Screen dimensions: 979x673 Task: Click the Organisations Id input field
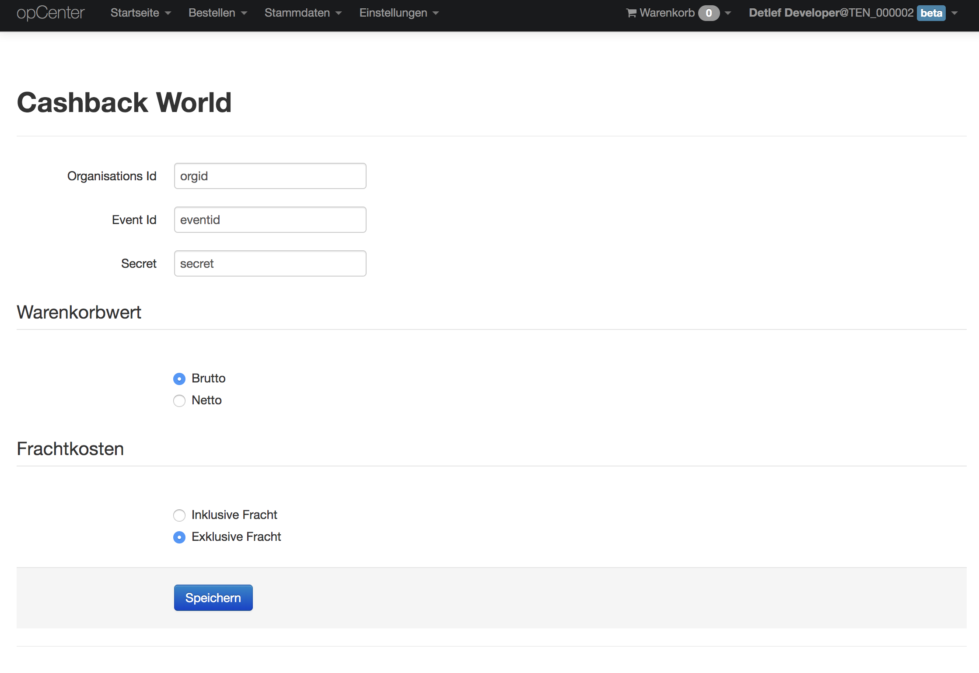[x=270, y=176]
